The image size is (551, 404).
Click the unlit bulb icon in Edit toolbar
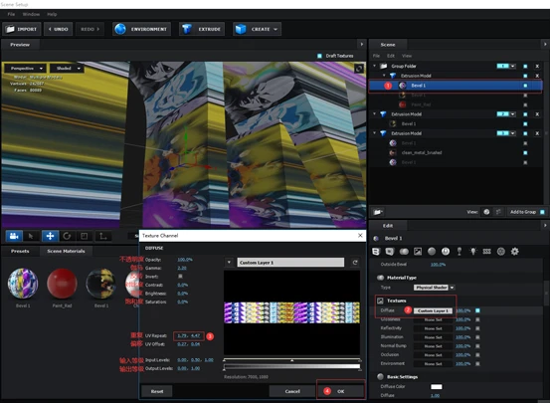(x=459, y=251)
